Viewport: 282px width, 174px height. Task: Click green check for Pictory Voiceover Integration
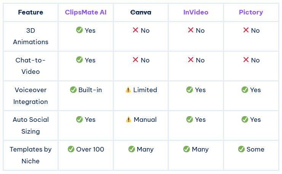[245, 90]
